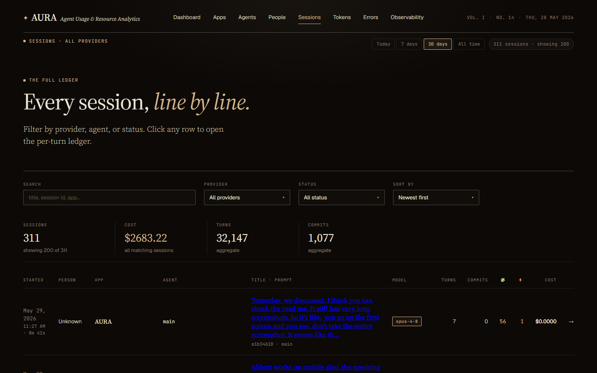Click the 32,147 turns aggregate
Screen dimensions: 597x373
tap(232, 238)
